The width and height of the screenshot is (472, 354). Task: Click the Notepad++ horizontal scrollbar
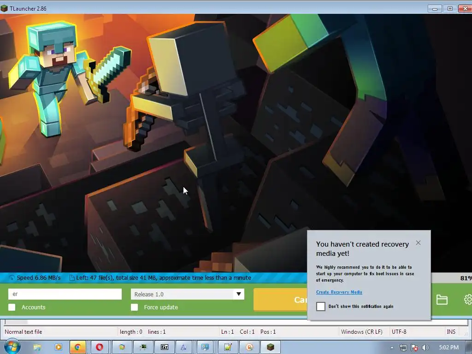coord(236,322)
